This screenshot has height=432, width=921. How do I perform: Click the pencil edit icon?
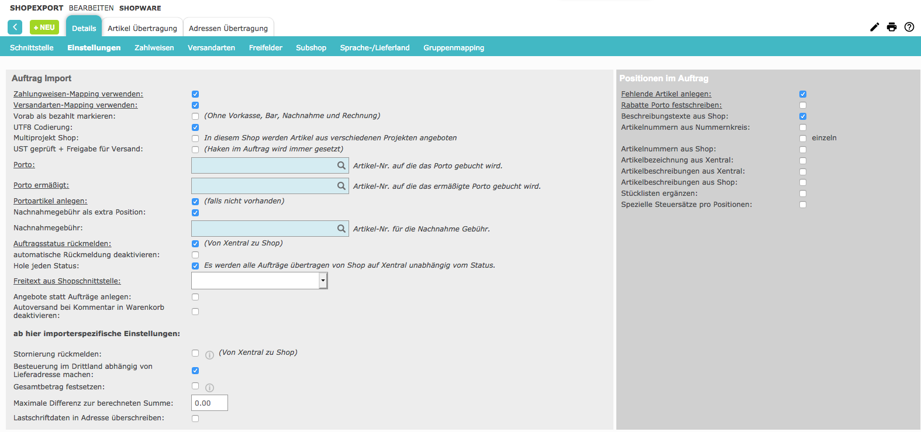coord(874,27)
